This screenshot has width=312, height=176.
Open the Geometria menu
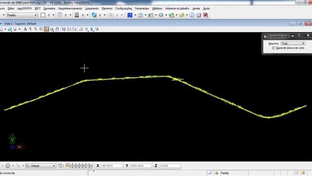tap(49, 8)
